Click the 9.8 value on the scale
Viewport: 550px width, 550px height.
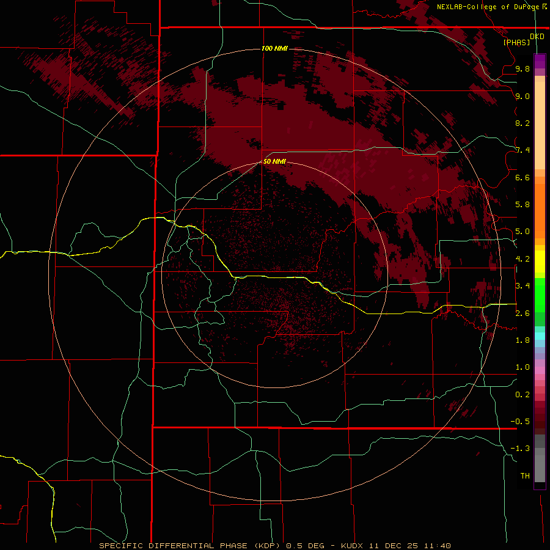(522, 68)
